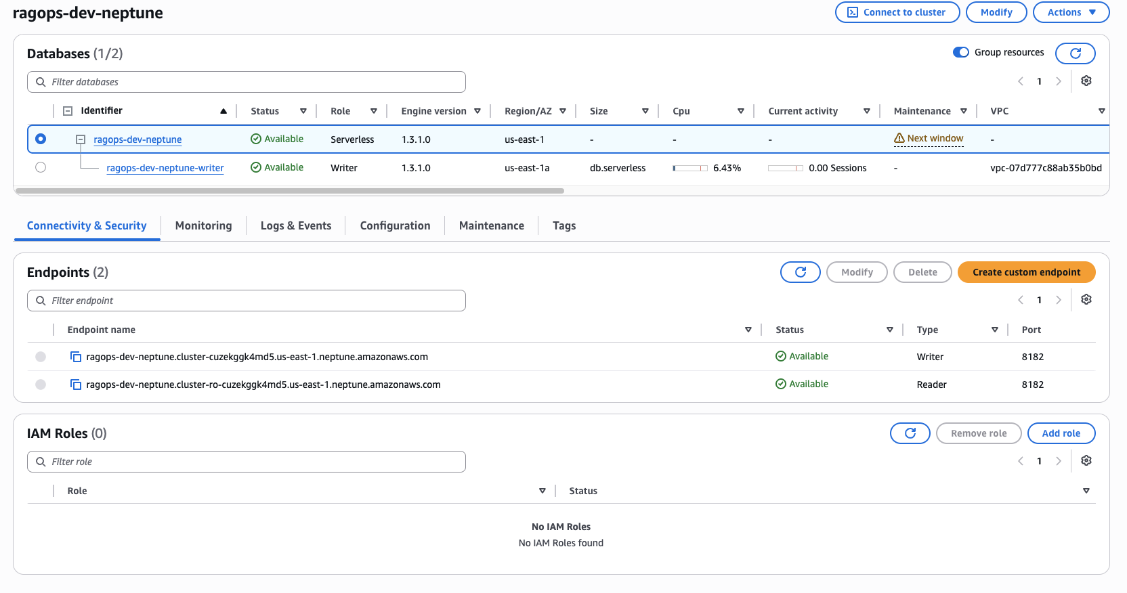Image resolution: width=1127 pixels, height=593 pixels.
Task: Refresh the Databases list
Action: pyautogui.click(x=1075, y=53)
